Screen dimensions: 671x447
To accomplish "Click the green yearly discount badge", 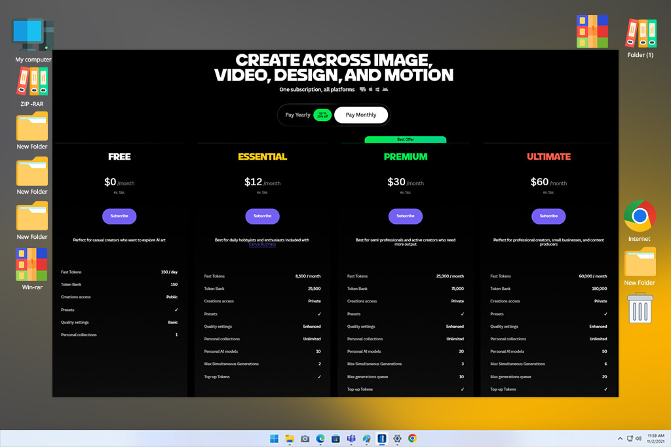I will click(x=322, y=115).
